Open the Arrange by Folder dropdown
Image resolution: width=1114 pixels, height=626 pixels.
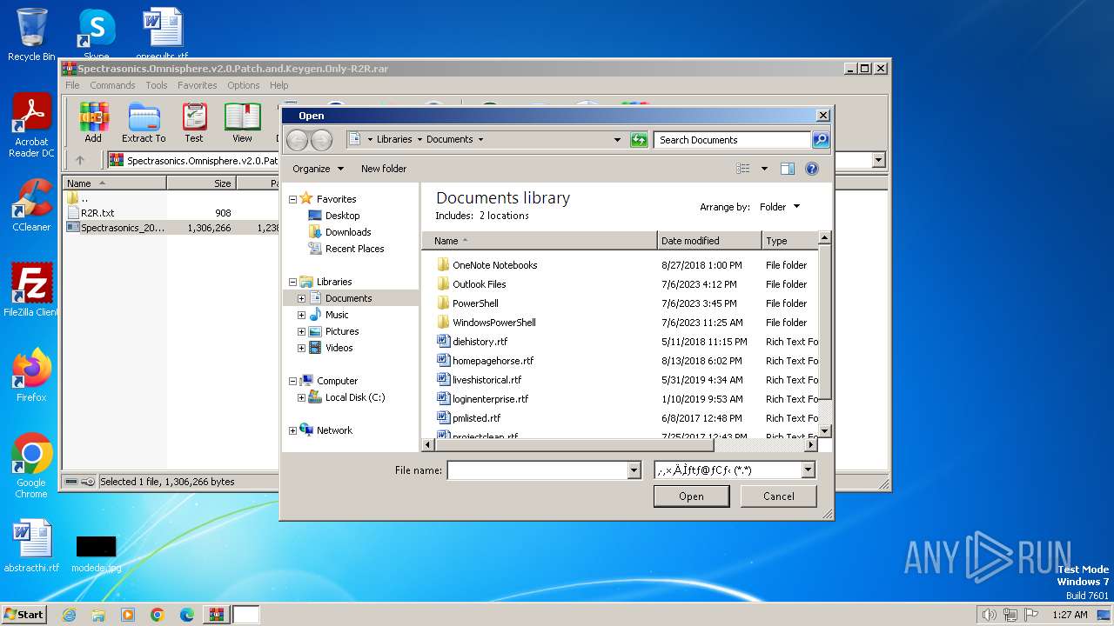tap(780, 207)
